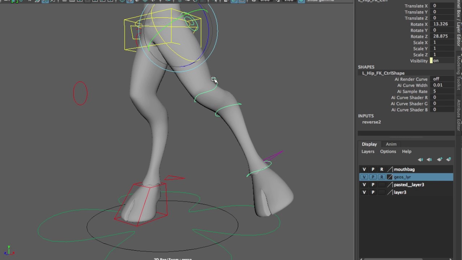Click the Rotate X value field 13.326
The image size is (462, 260).
pyautogui.click(x=443, y=24)
